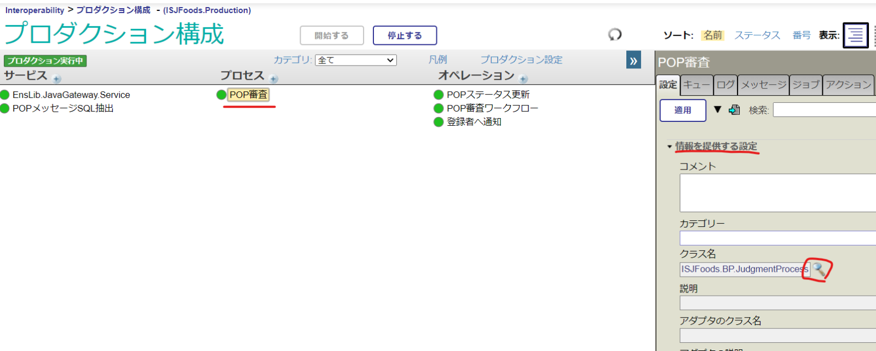Viewport: 876px width, 351px height.
Task: Open class viewer magnifier next to クラス名
Action: tap(818, 268)
